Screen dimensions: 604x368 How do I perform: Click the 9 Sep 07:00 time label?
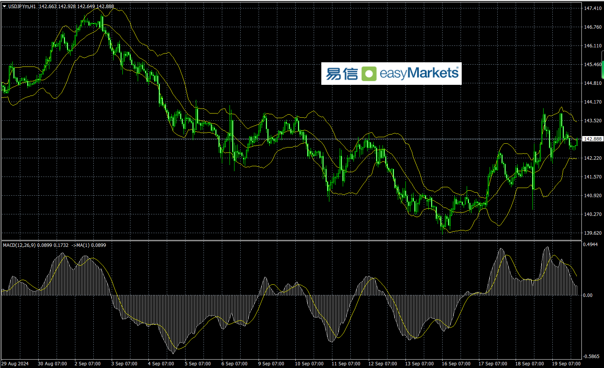271,364
